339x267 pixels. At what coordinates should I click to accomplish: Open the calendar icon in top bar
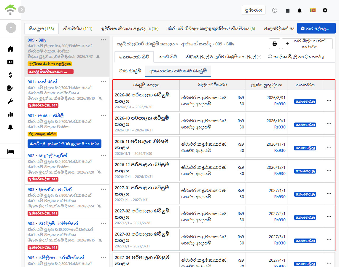[288, 11]
